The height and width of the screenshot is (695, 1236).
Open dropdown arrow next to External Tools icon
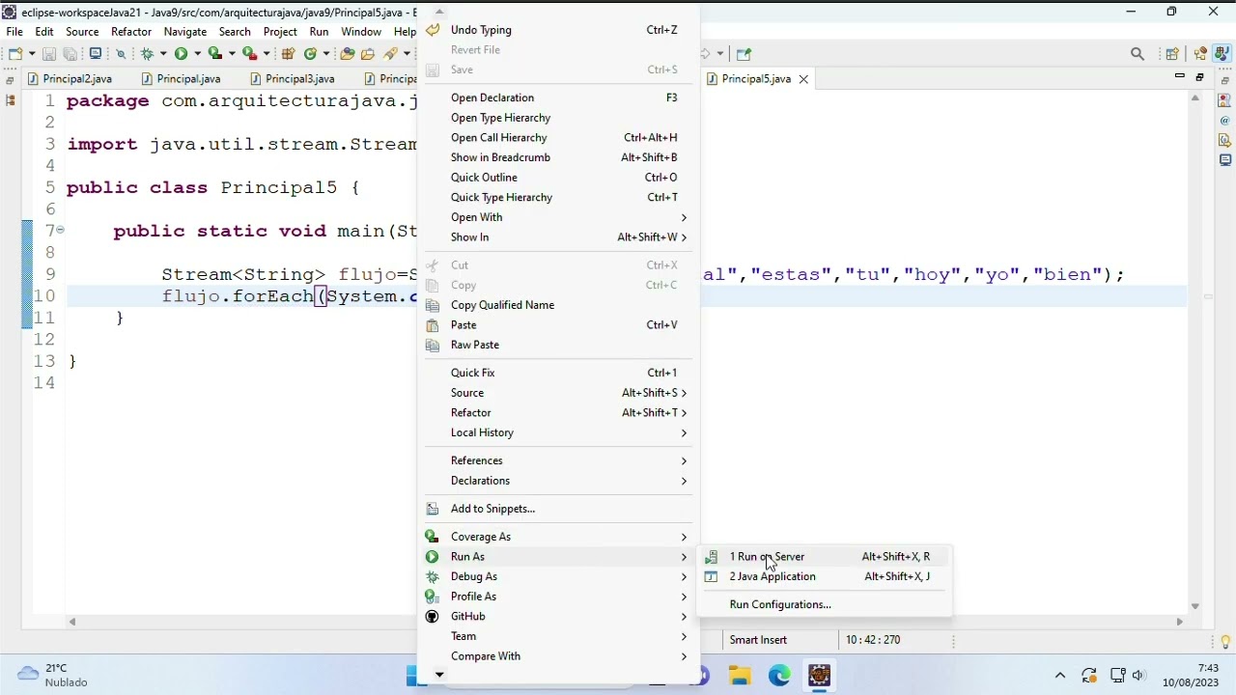pos(267,54)
